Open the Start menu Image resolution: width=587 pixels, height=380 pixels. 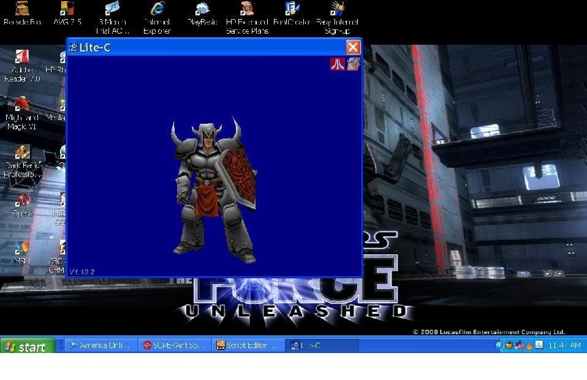pos(28,346)
